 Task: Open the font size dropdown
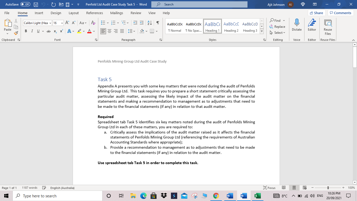61,23
